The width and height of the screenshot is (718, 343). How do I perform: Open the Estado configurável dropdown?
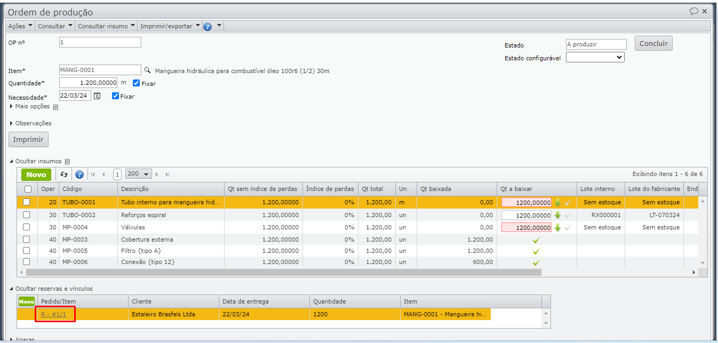[595, 57]
